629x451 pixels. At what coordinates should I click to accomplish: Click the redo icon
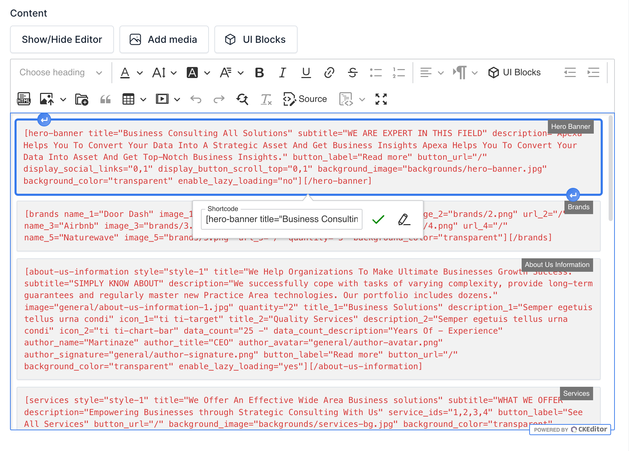pos(219,99)
